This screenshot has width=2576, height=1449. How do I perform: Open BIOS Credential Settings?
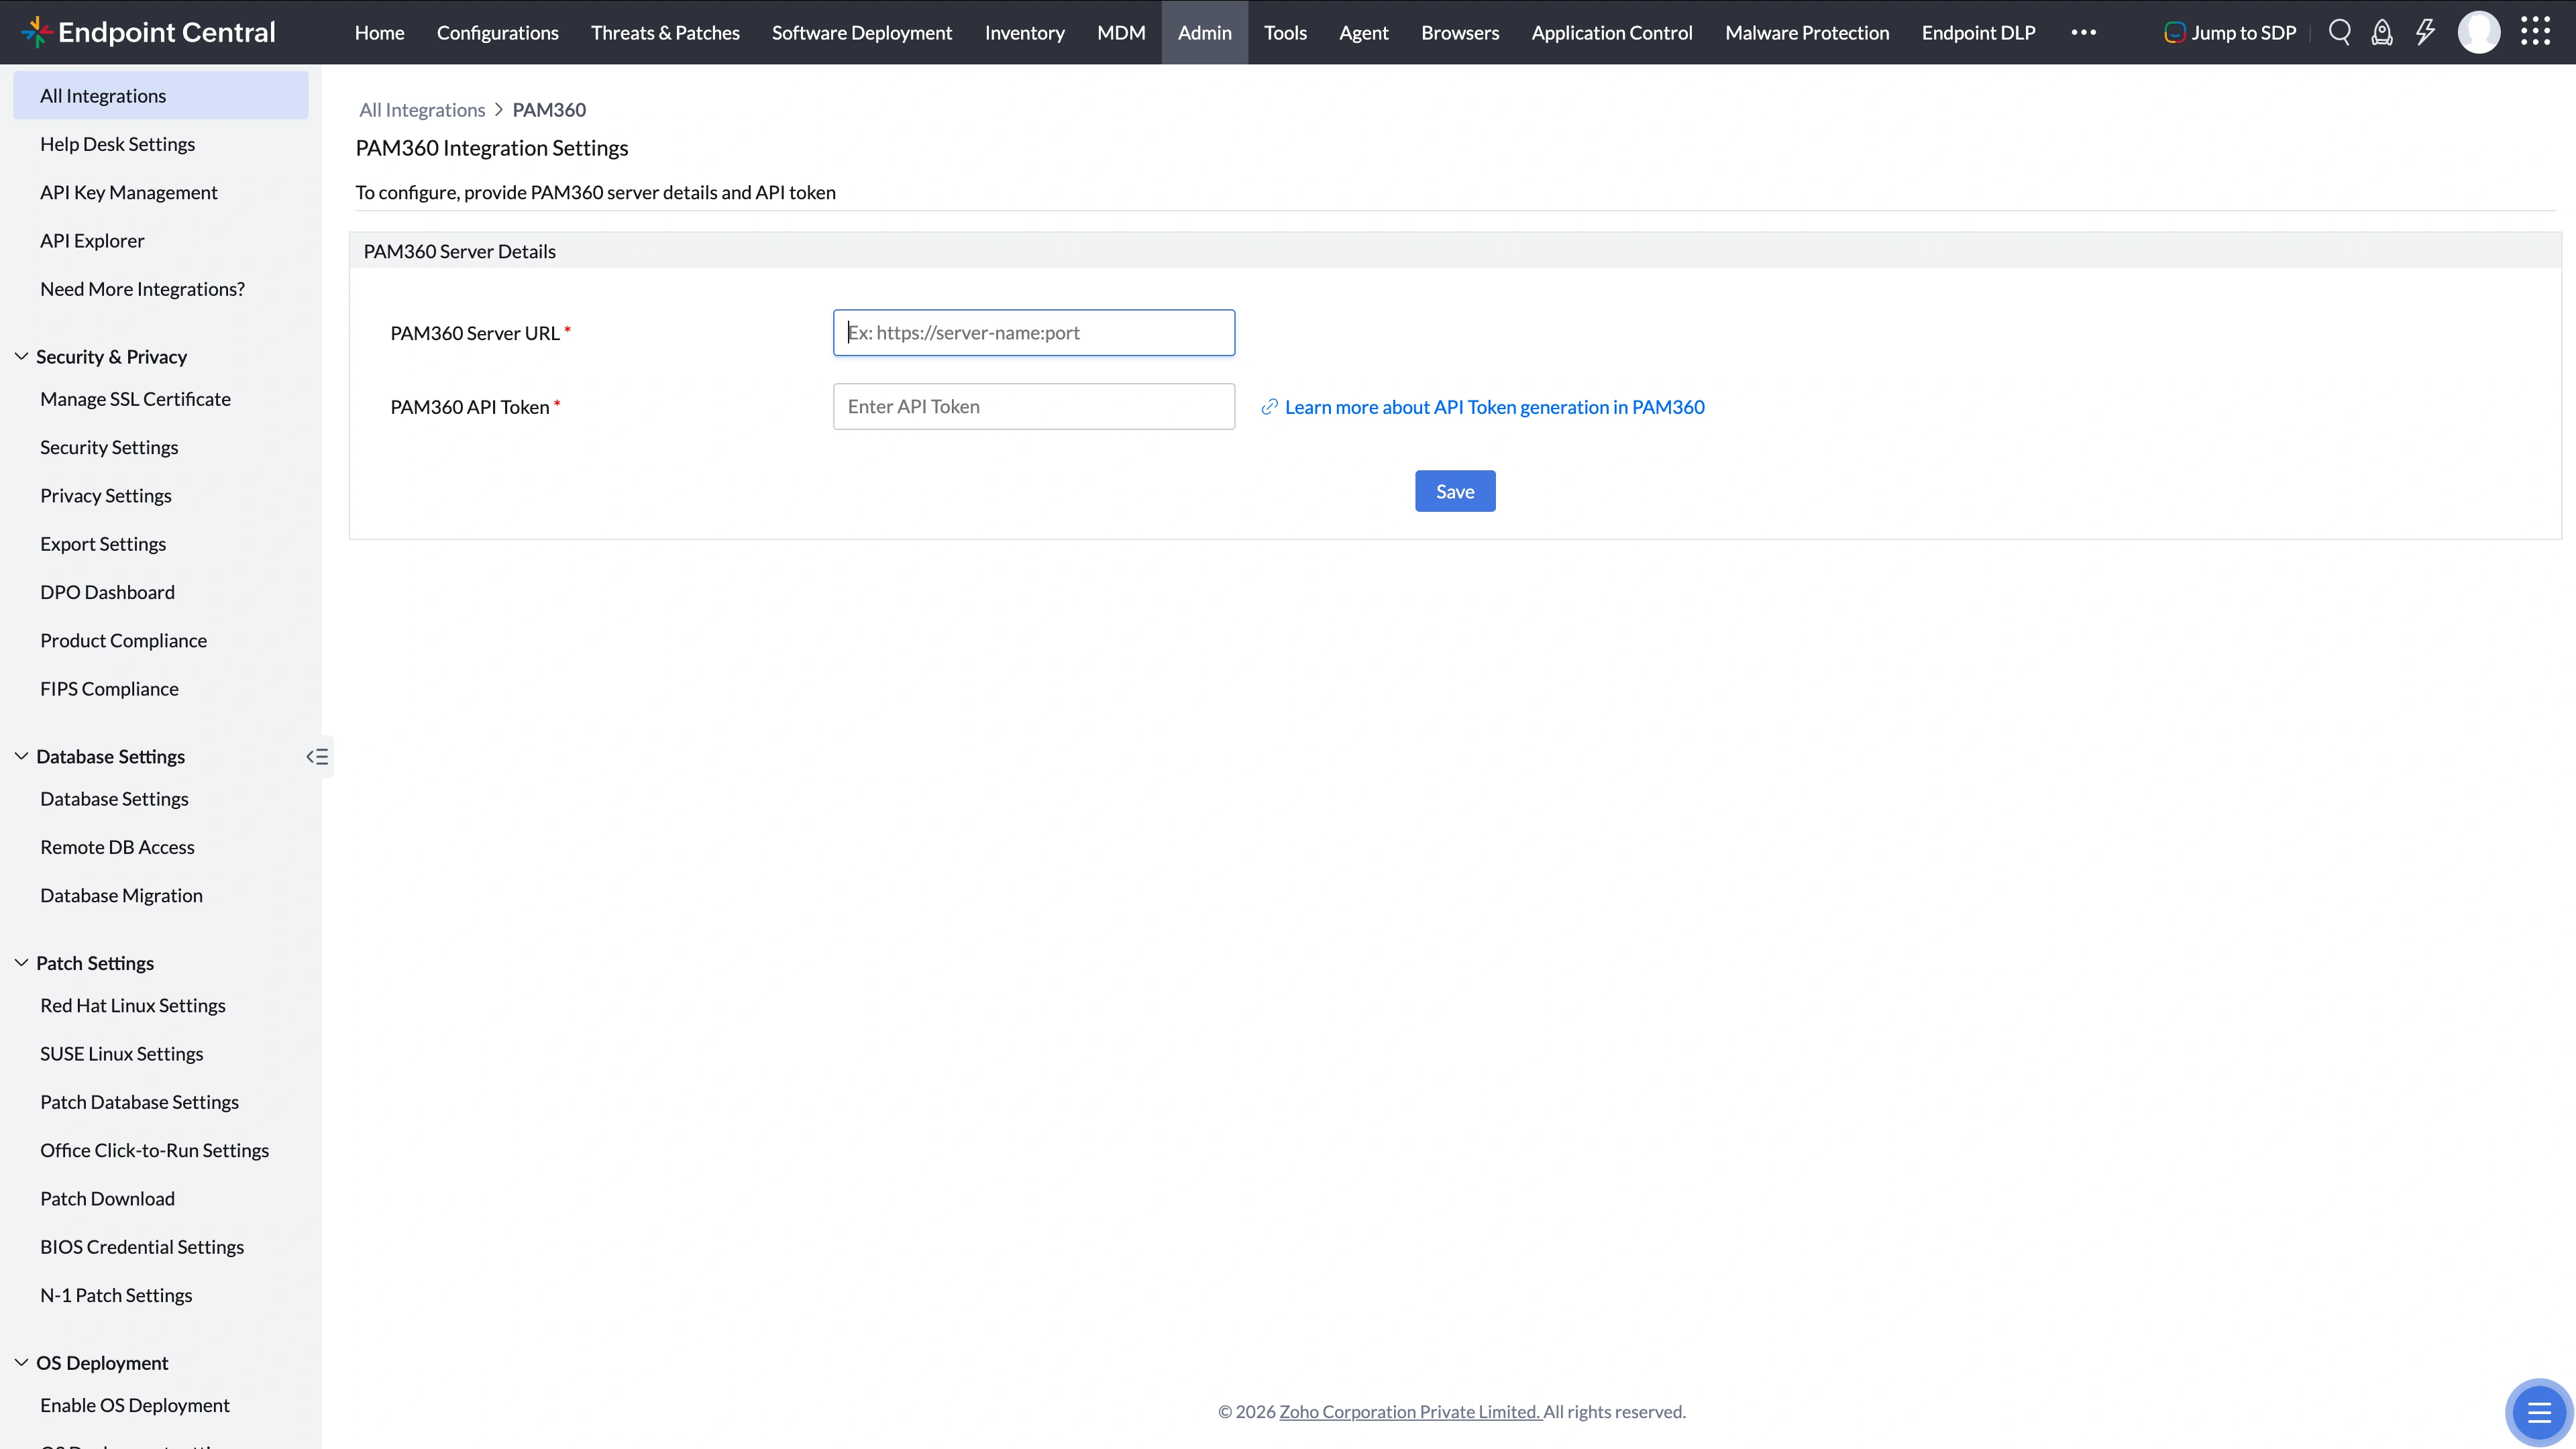(x=142, y=1247)
